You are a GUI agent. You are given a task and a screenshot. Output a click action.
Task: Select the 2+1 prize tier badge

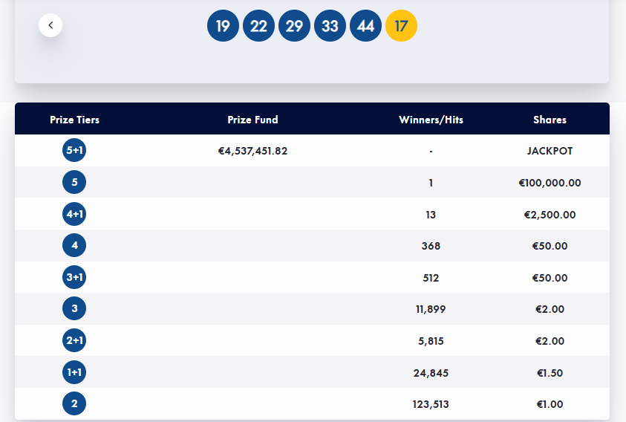coord(74,340)
